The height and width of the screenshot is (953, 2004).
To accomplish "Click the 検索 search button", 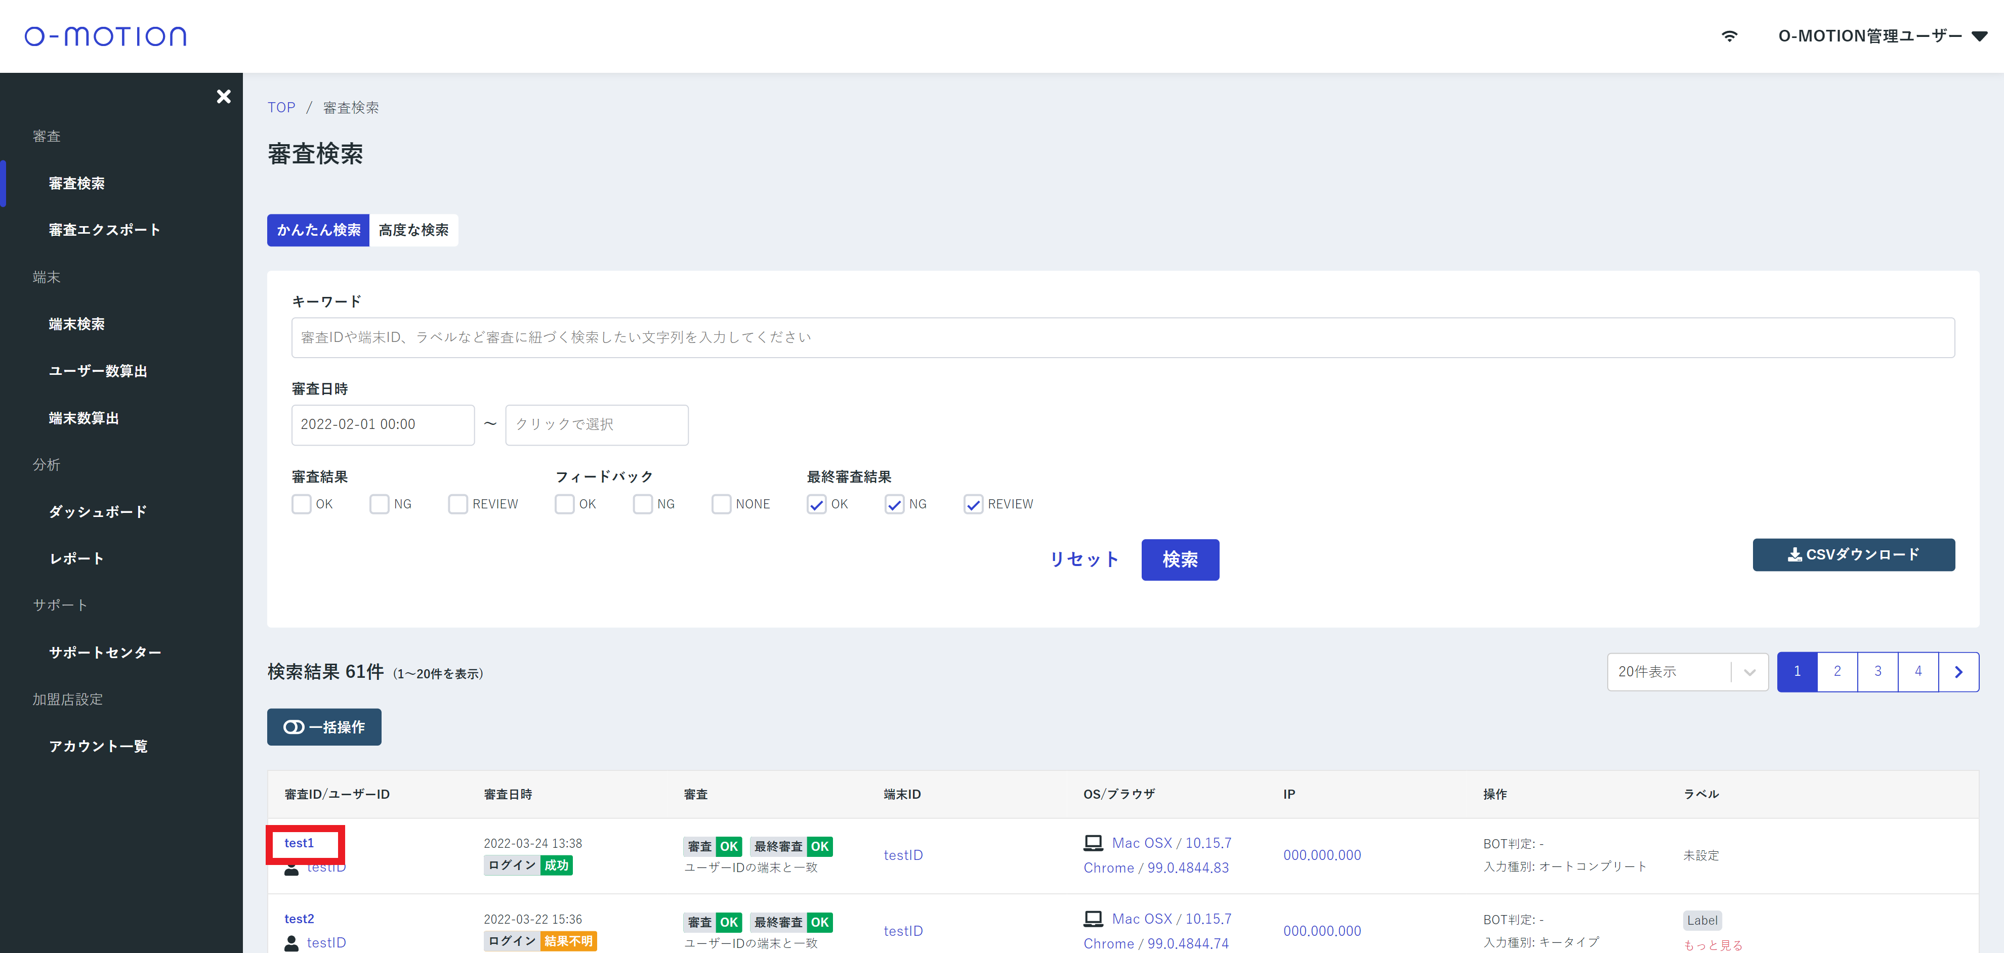I will (1179, 559).
